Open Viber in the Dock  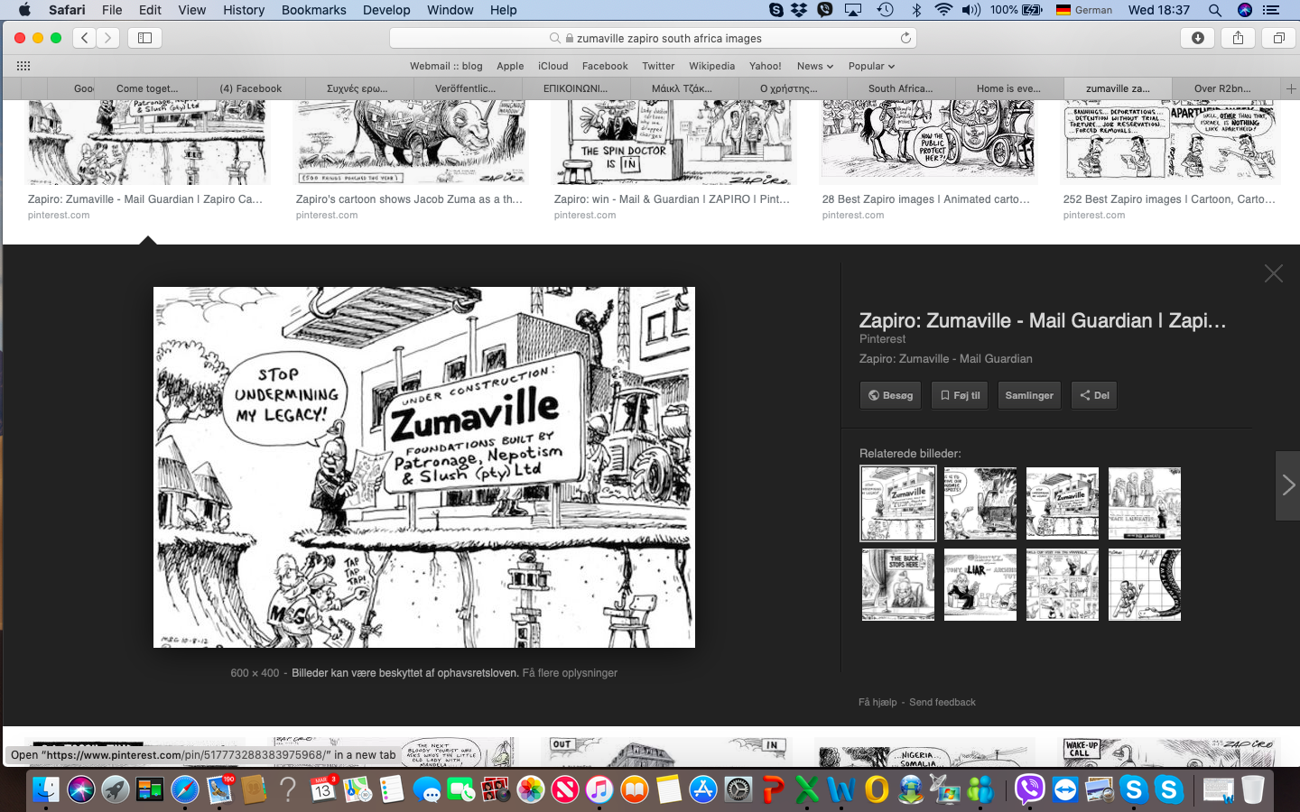[1030, 789]
